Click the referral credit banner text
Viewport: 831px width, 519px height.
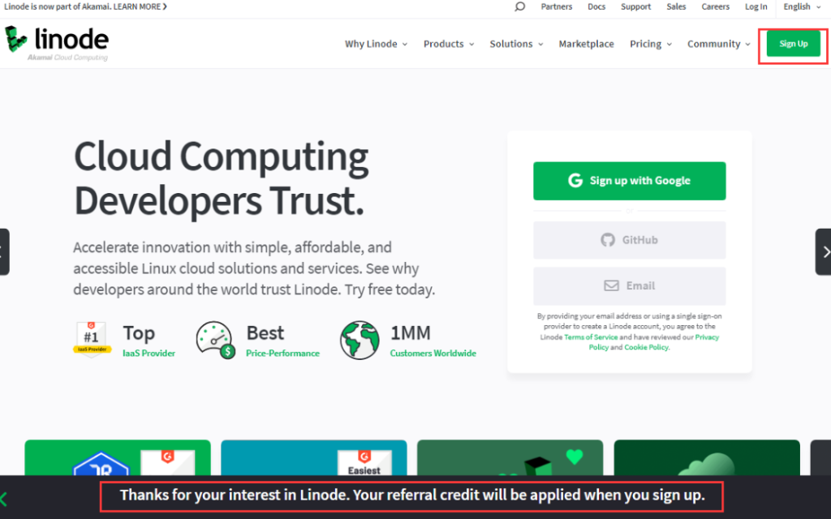(411, 495)
